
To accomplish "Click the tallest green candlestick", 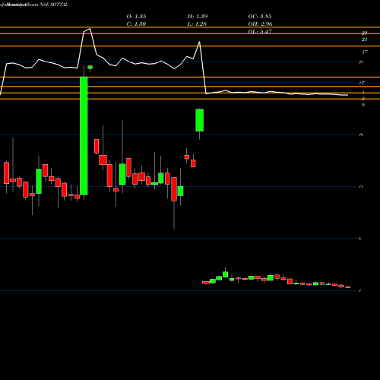I will pyautogui.click(x=84, y=136).
